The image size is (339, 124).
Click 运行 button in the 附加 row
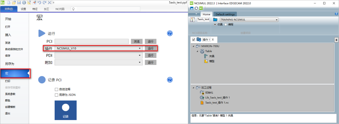151,63
